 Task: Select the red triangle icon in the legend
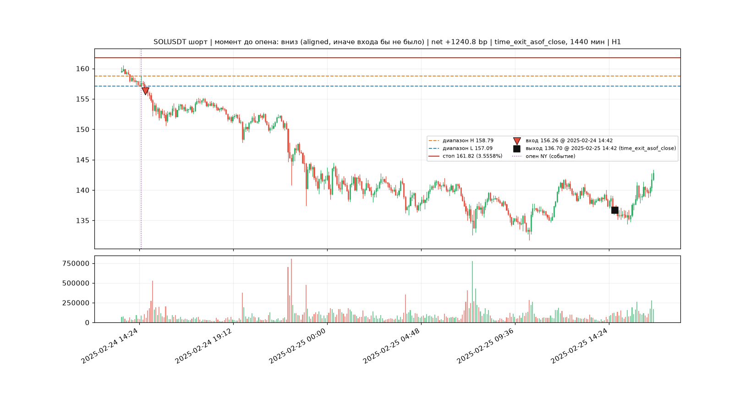click(x=517, y=141)
